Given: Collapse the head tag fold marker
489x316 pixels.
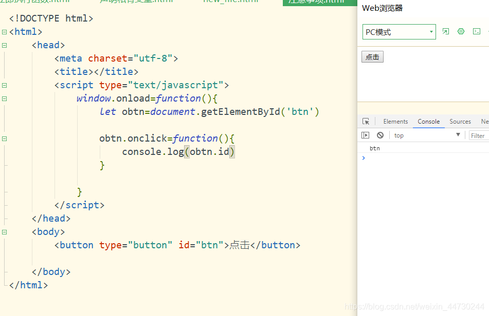Looking at the screenshot, I should 4,46.
